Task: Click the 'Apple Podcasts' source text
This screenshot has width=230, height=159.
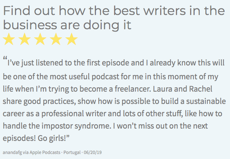Action: click(45, 152)
